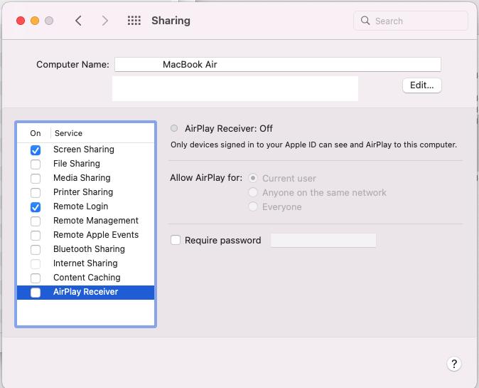Click into the Search field
This screenshot has width=479, height=388.
click(411, 21)
